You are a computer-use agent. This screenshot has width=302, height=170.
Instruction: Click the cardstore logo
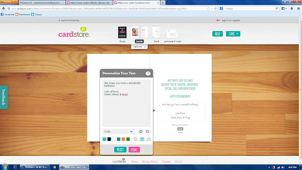74,32
